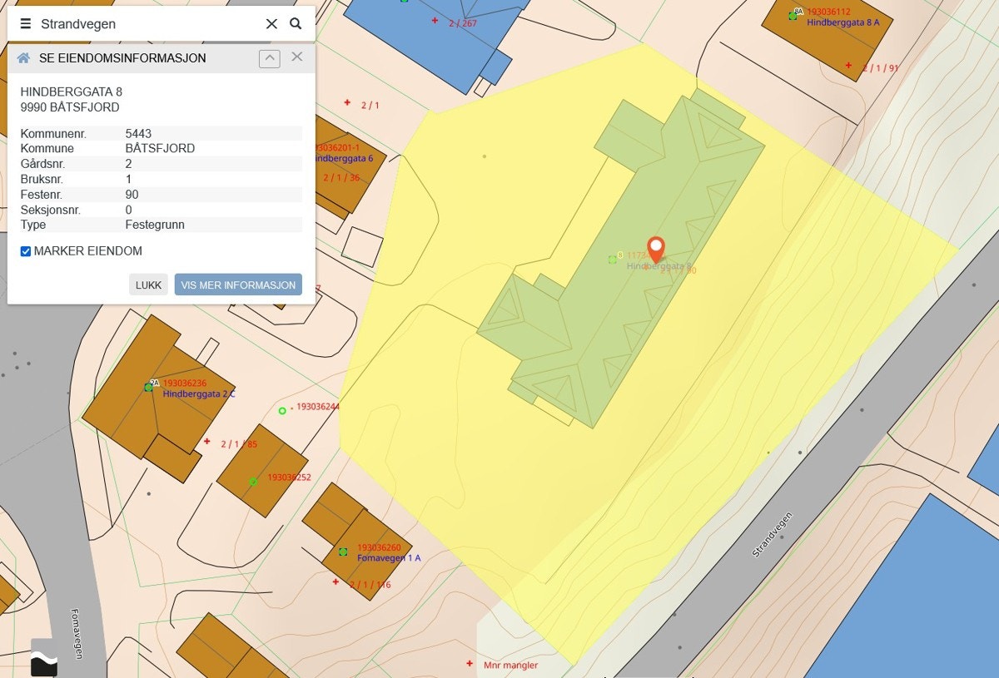999x678 pixels.
Task: Close the property information panel with the X
Action: click(296, 57)
